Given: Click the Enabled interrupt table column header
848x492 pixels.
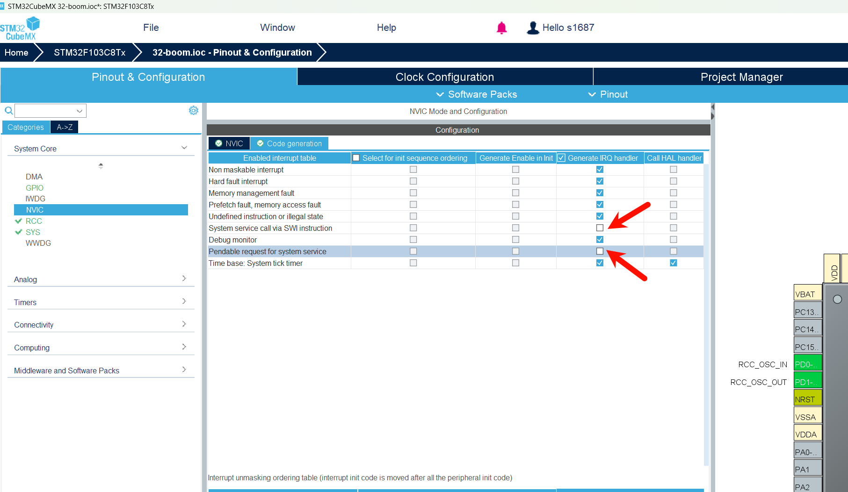Looking at the screenshot, I should (280, 158).
